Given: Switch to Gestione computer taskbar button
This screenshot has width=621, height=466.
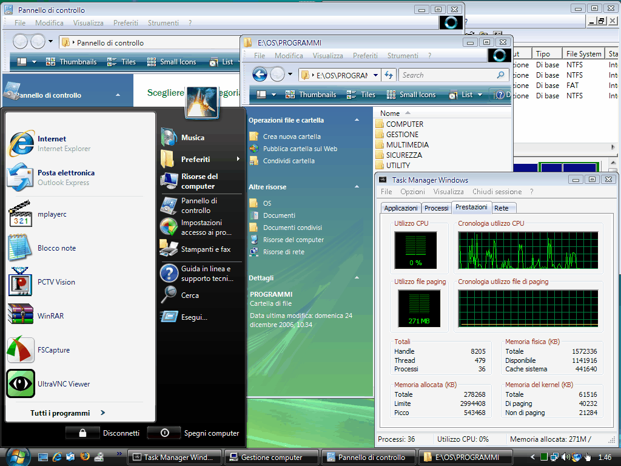Looking at the screenshot, I should [271, 458].
